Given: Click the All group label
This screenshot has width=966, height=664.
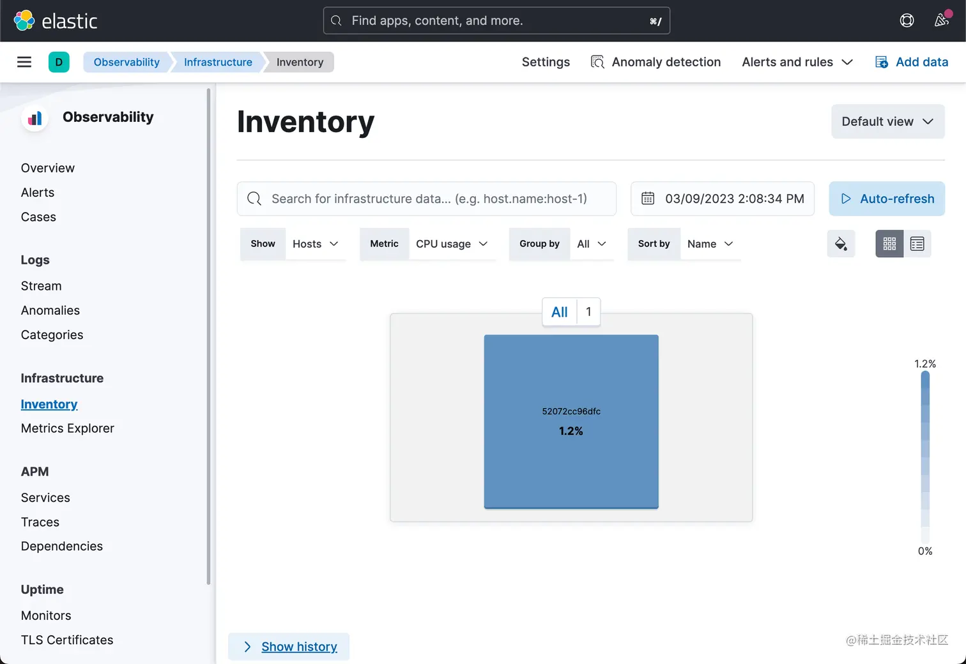Looking at the screenshot, I should pyautogui.click(x=560, y=312).
